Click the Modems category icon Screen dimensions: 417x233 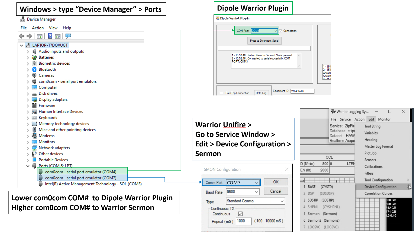click(34, 136)
